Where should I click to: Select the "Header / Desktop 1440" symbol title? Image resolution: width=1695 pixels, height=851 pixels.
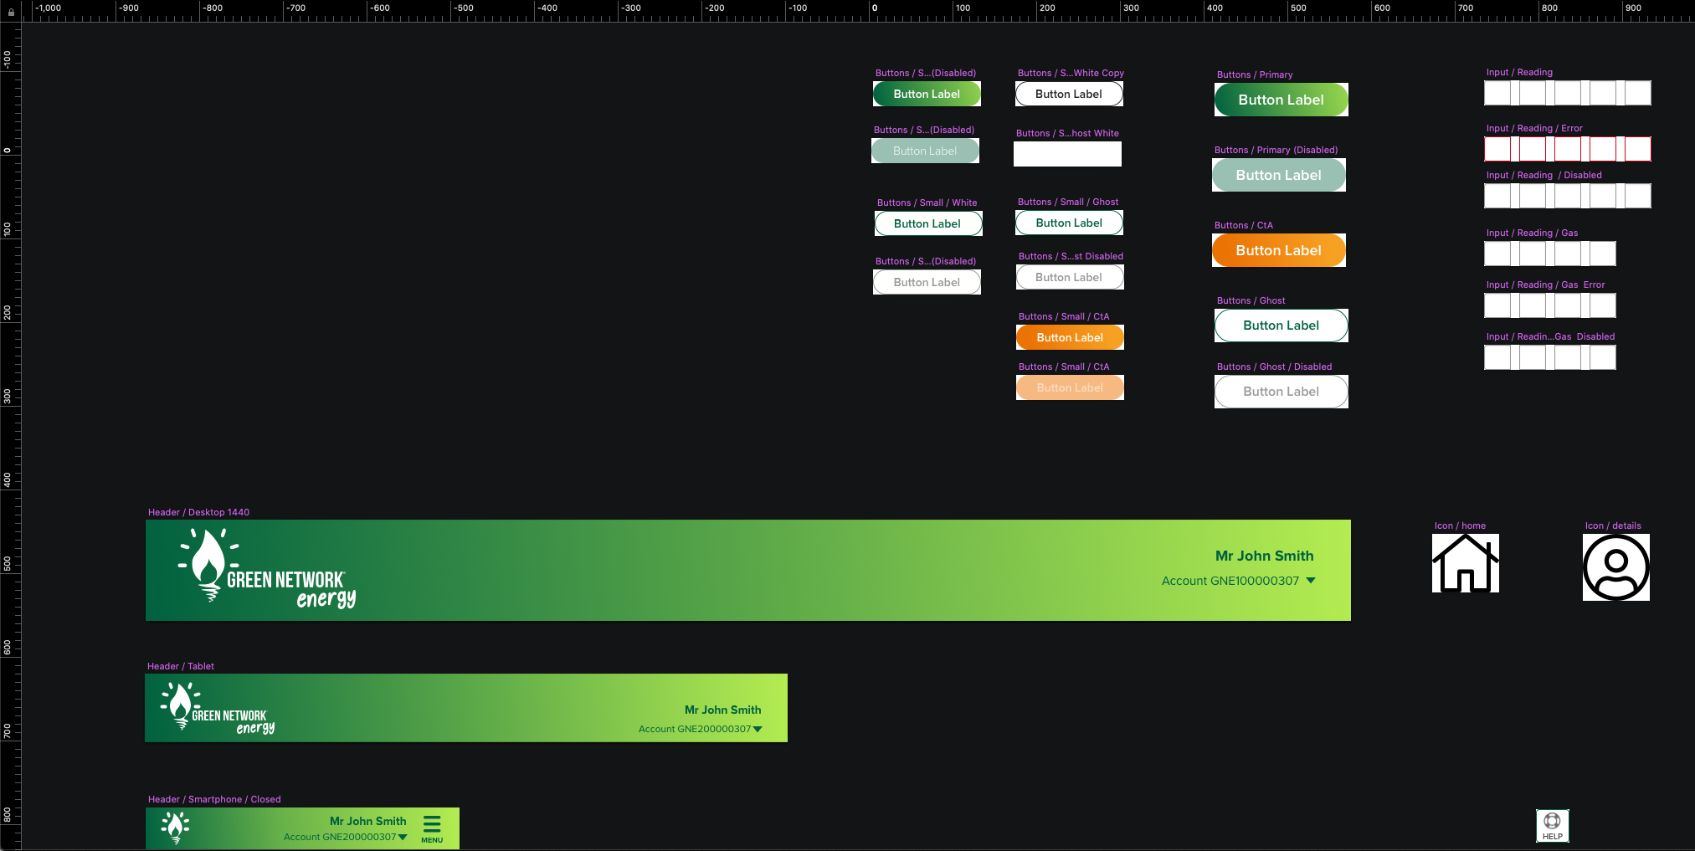click(198, 512)
